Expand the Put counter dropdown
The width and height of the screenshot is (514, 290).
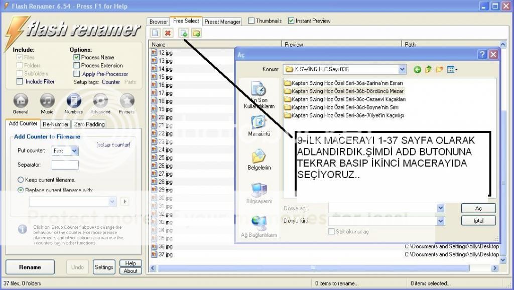click(x=74, y=151)
